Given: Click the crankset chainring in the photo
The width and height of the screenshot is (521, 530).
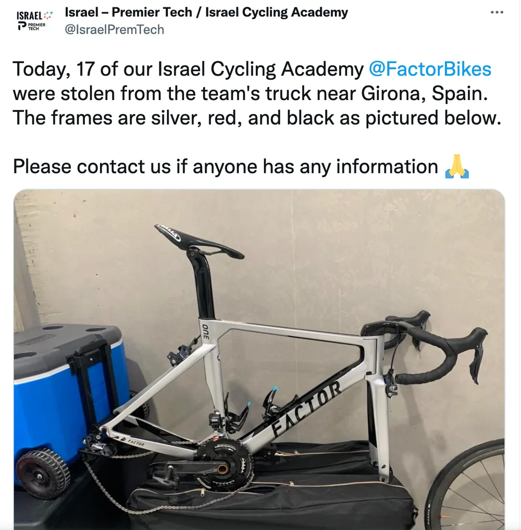Looking at the screenshot, I should pyautogui.click(x=224, y=464).
